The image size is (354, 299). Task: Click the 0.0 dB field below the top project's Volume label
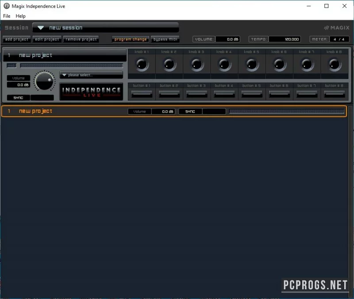(x=19, y=85)
